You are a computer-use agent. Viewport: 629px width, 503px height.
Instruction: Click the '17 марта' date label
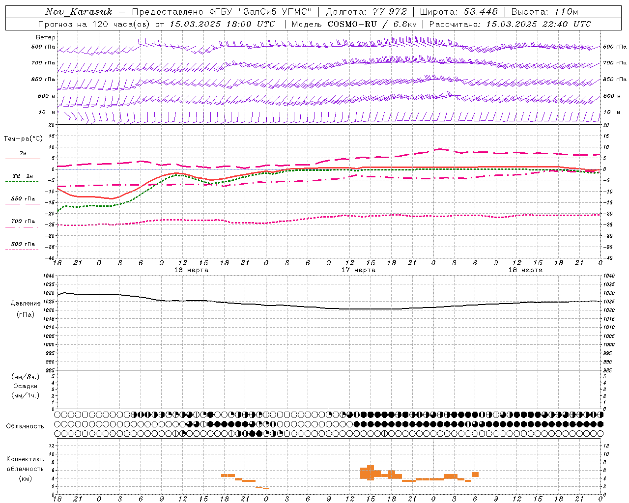pyautogui.click(x=359, y=270)
